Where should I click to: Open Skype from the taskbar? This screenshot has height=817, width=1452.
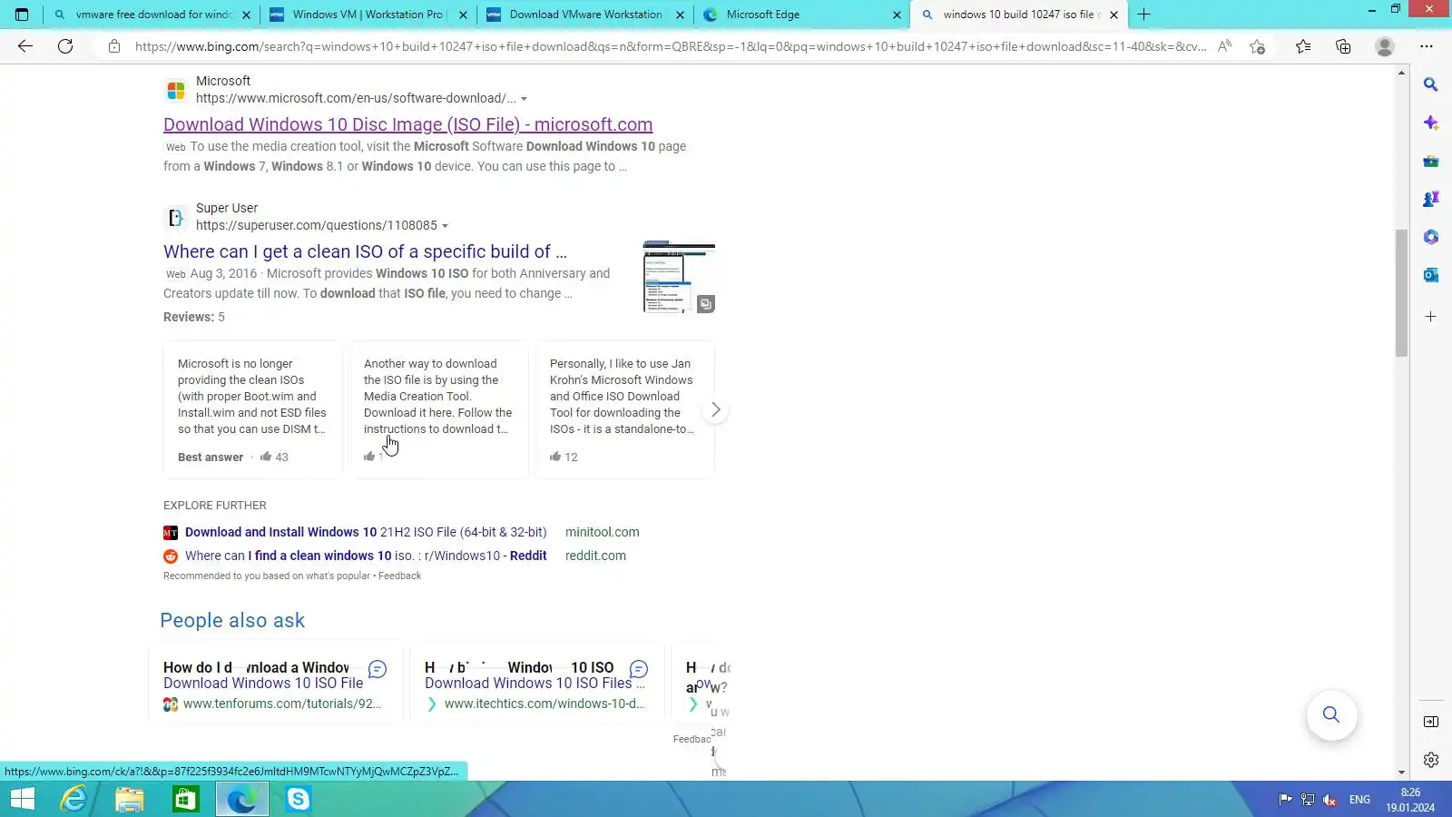pos(298,799)
